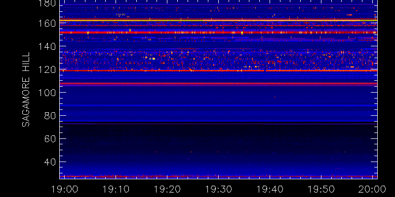Viewport: 395px width, 197px height.
Task: Click the 100 frequency axis label
Action: [x=47, y=93]
